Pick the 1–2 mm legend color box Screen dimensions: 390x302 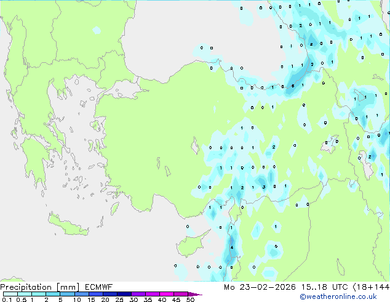click(x=39, y=294)
